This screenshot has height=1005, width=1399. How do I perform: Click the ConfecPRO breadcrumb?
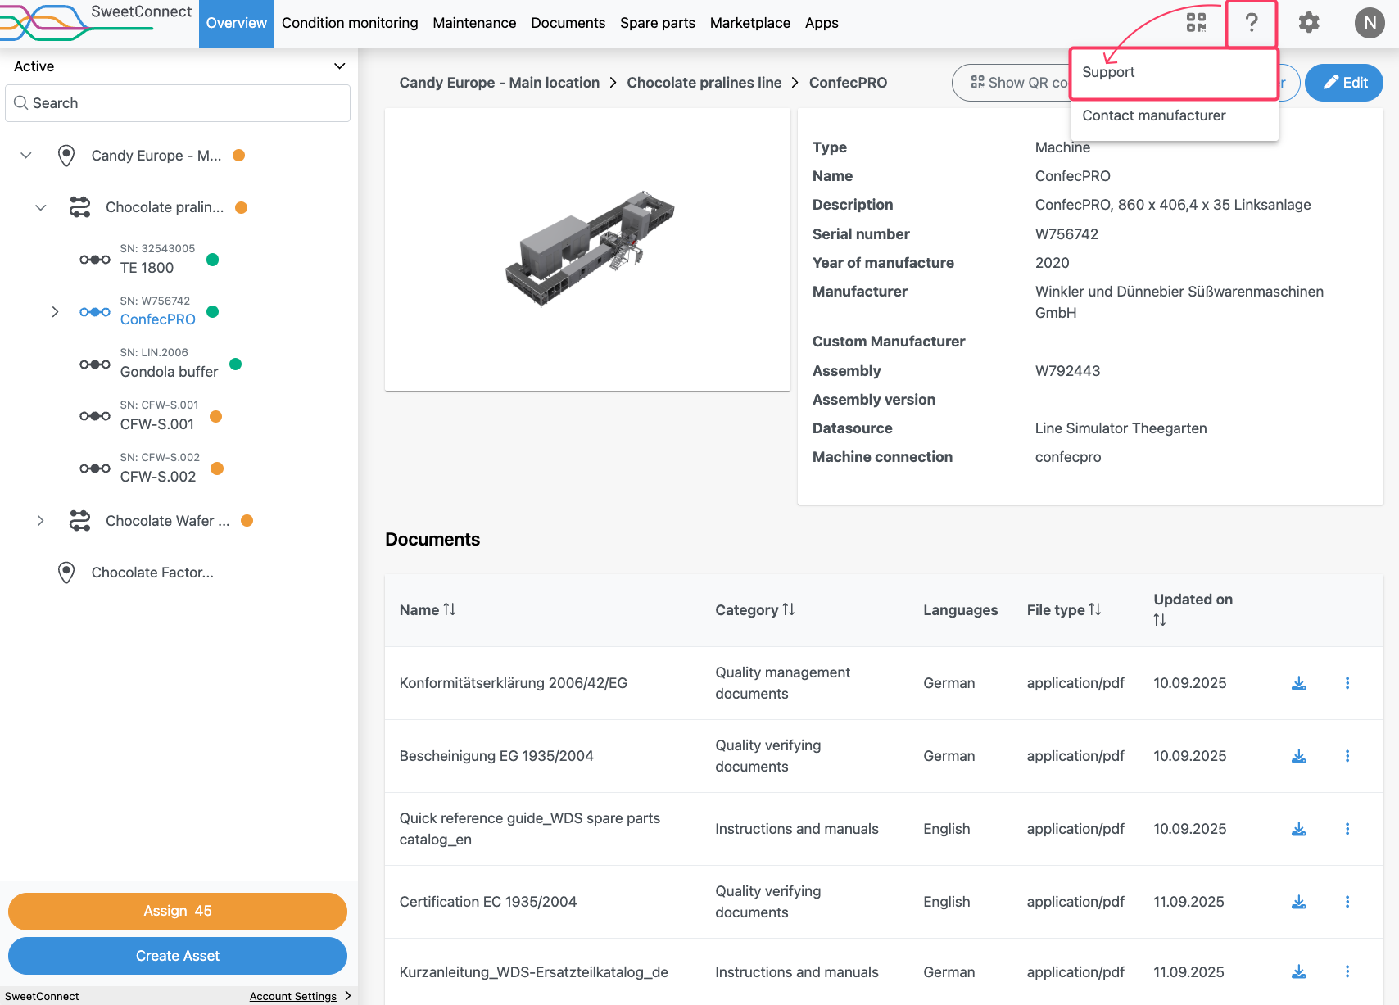848,83
